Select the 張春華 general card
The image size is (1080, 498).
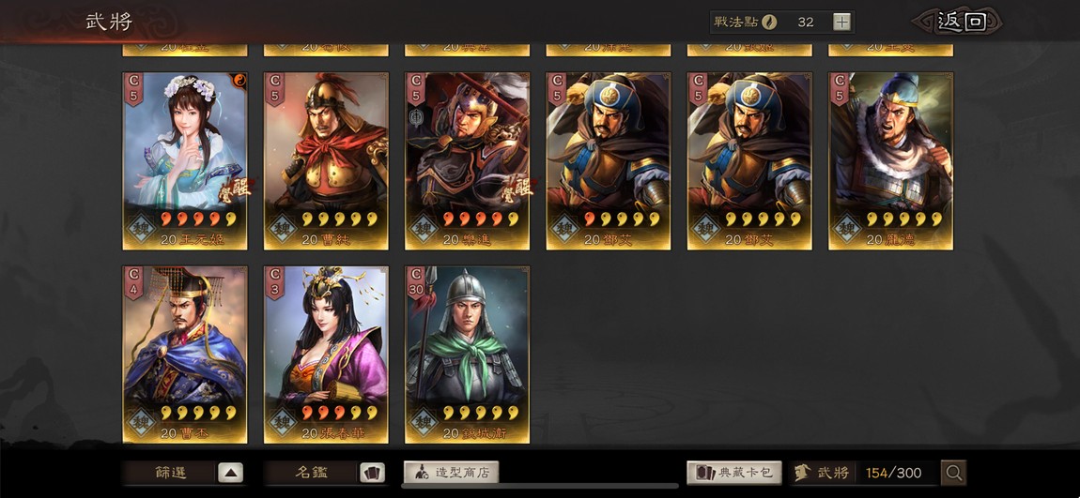click(326, 355)
